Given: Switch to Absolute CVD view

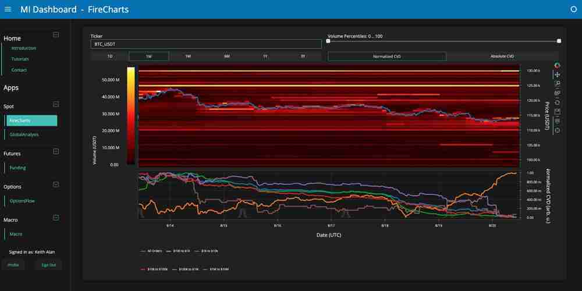Looking at the screenshot, I should tap(502, 56).
